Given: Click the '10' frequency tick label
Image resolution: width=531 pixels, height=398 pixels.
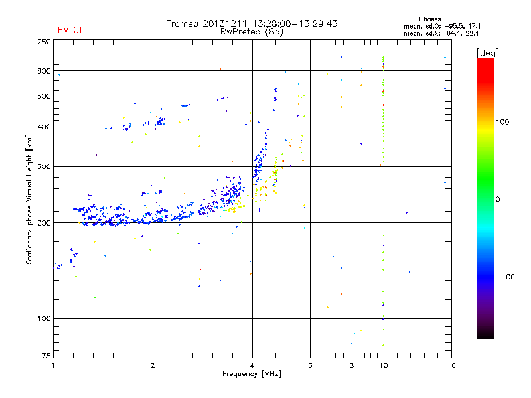Looking at the screenshot, I should tap(384, 365).
